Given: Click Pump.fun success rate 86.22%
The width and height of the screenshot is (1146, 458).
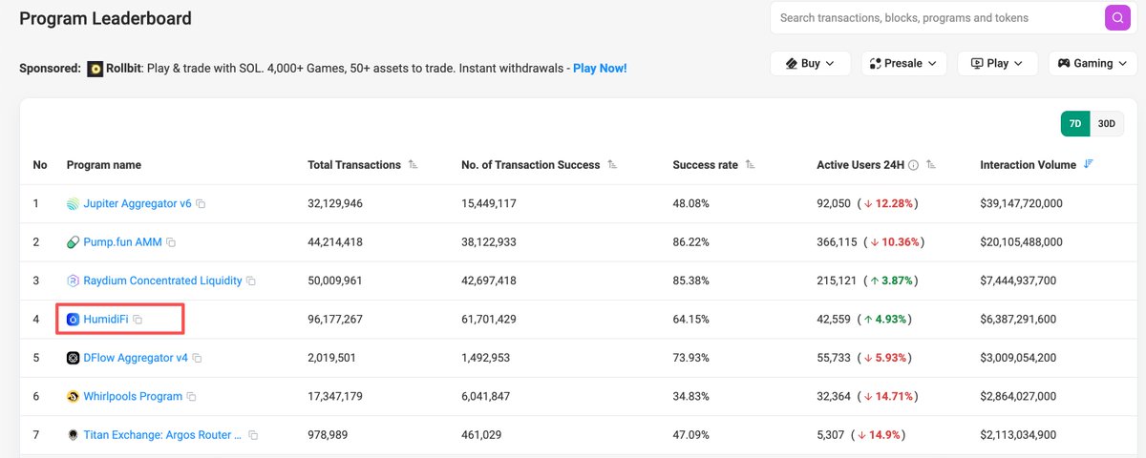Looking at the screenshot, I should (691, 242).
